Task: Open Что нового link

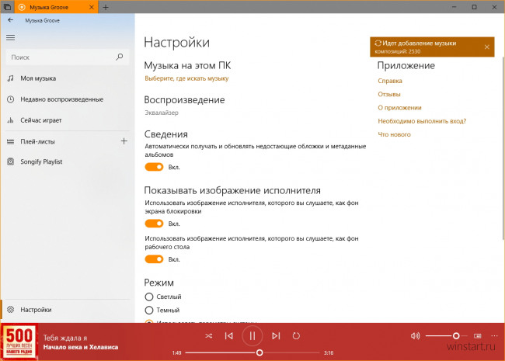Action: point(394,135)
